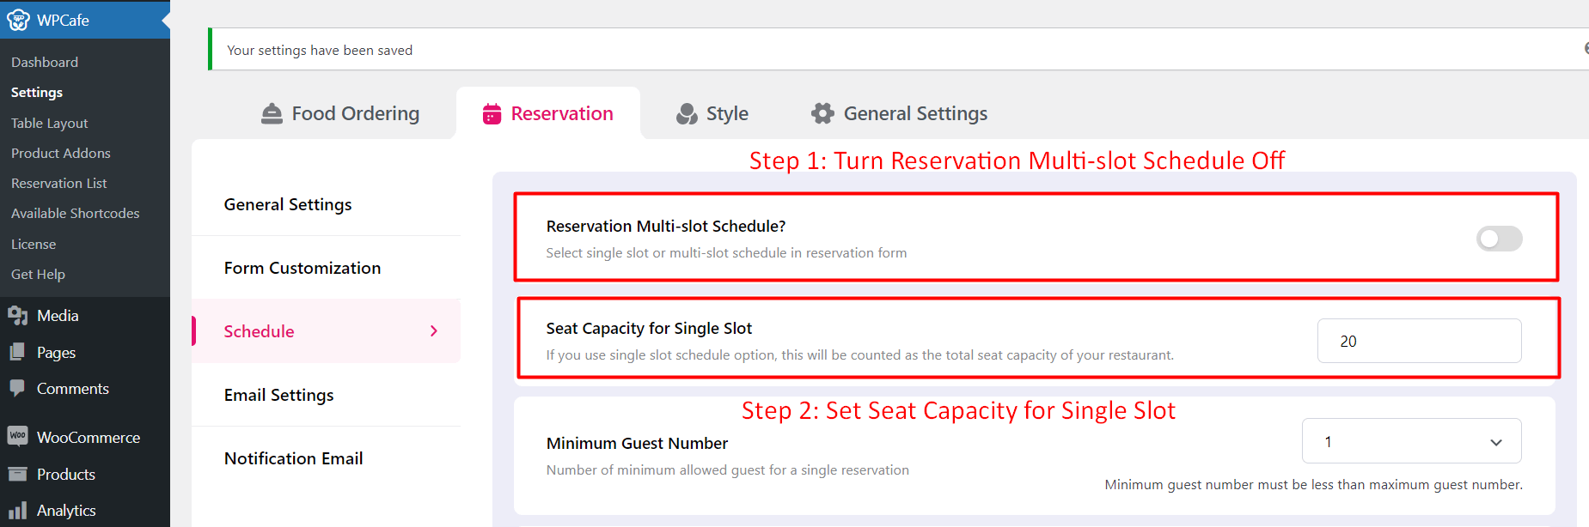
Task: Click the WPCafe logo icon
Action: tap(18, 20)
